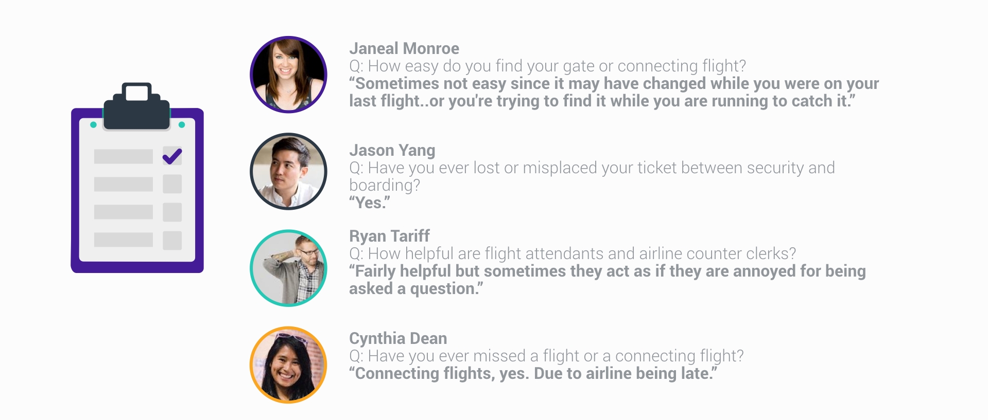
Task: Open Janeal Monroe's purple-ringed avatar
Action: [288, 75]
